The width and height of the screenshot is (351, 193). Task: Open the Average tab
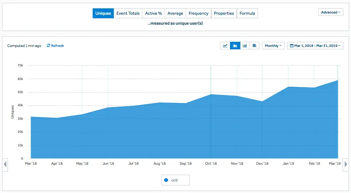click(175, 13)
